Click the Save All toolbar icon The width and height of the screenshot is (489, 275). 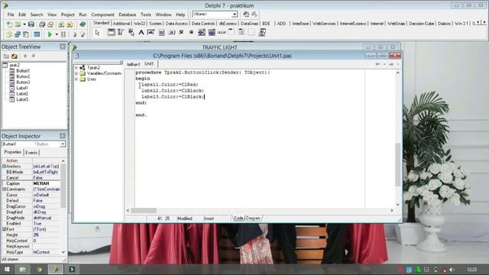(x=42, y=24)
